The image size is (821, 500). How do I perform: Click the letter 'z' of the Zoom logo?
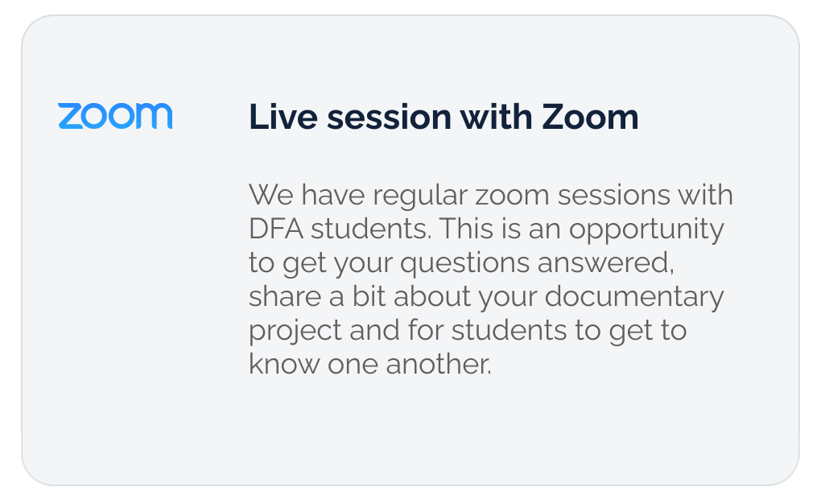pyautogui.click(x=70, y=116)
